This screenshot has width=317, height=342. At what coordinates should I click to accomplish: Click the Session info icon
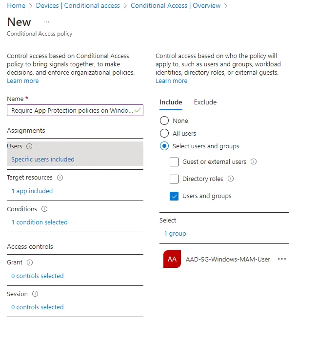point(35,294)
